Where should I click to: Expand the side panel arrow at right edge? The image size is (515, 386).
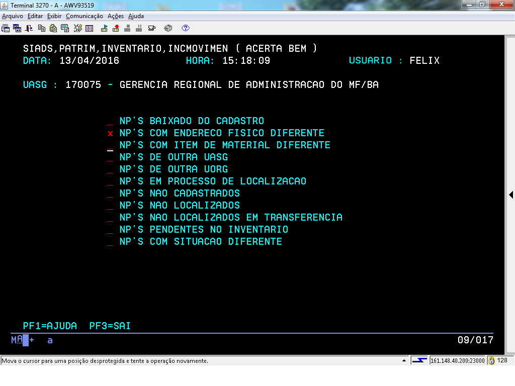pyautogui.click(x=511, y=195)
